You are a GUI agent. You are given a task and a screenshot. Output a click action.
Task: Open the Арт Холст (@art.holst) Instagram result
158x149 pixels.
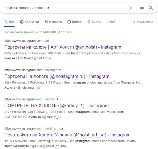tap(63, 47)
